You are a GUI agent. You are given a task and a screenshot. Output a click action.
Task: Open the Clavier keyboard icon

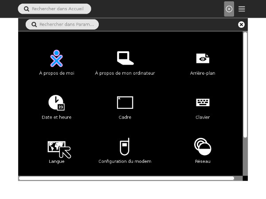[203, 103]
